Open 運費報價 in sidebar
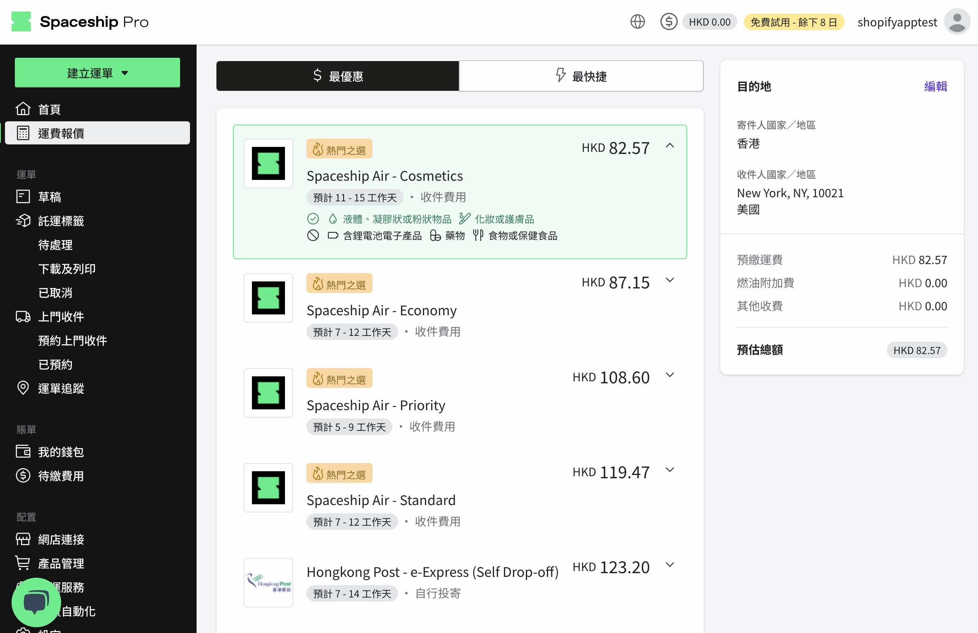Screen dimensions: 978x633 (x=97, y=133)
